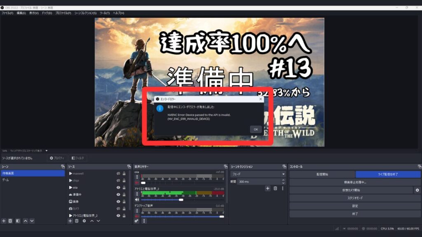Move the scene down with the arrow
422x237 pixels.
pyautogui.click(x=32, y=221)
